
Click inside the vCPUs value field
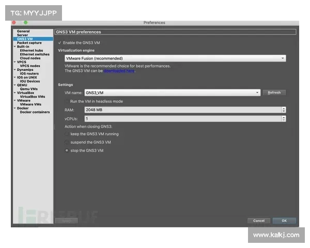click(x=183, y=119)
